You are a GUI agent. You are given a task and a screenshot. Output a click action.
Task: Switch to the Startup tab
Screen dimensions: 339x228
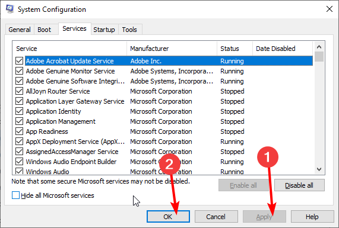coord(104,30)
